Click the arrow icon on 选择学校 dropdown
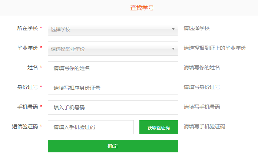This screenshot has height=162, width=258. 173,29
